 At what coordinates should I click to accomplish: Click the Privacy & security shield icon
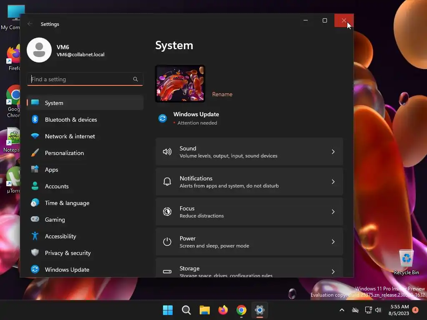tap(35, 252)
